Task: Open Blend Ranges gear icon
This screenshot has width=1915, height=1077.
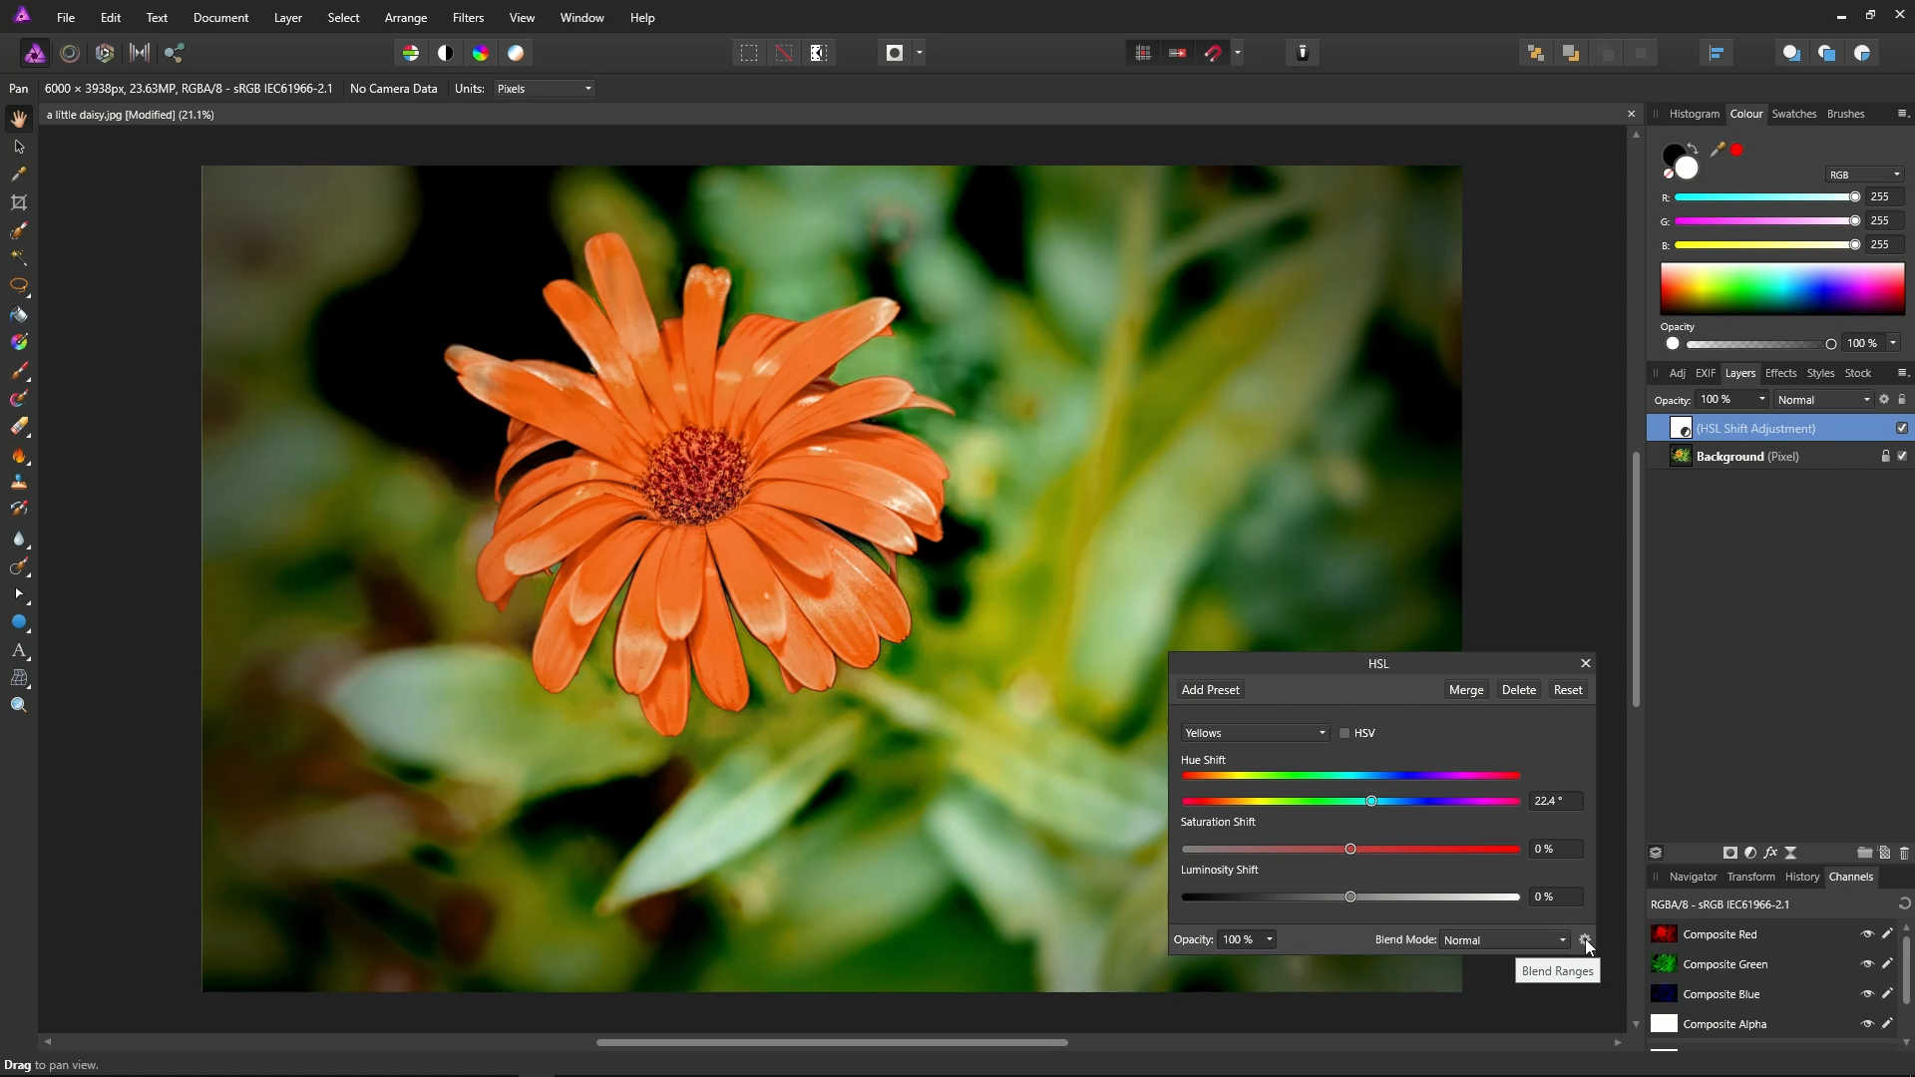Action: (1584, 939)
